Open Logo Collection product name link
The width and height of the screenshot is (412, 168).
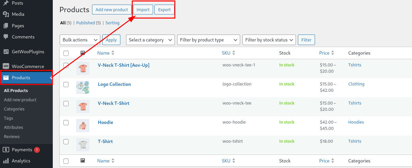tap(114, 84)
